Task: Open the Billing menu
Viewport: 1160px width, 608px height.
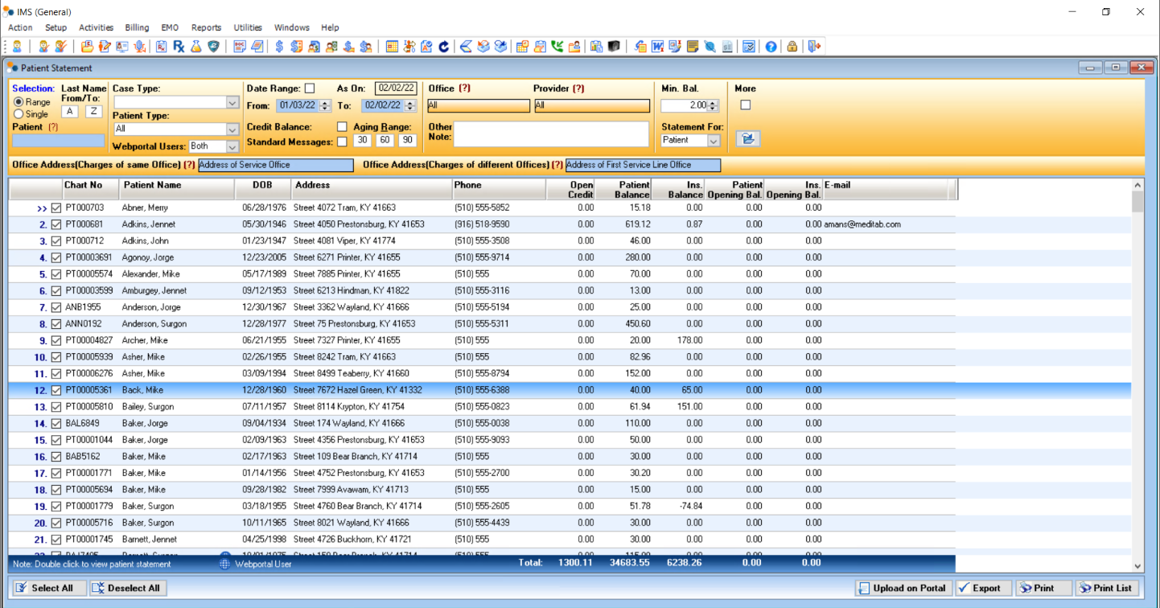Action: [x=137, y=27]
